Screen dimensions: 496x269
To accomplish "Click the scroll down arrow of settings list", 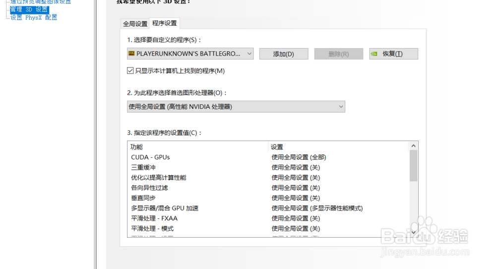I will [414, 232].
